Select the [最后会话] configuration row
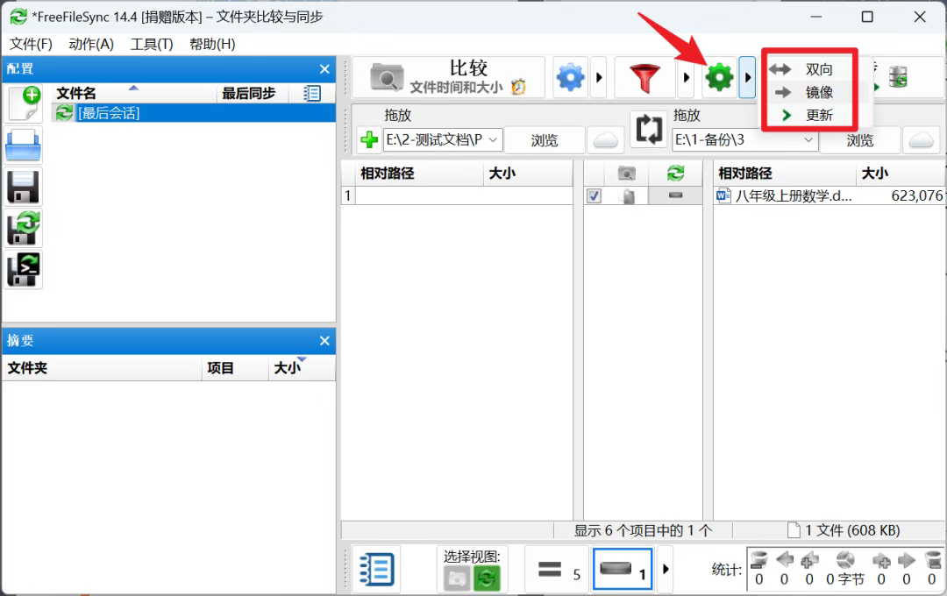Viewport: 947px width, 596px height. [x=193, y=113]
